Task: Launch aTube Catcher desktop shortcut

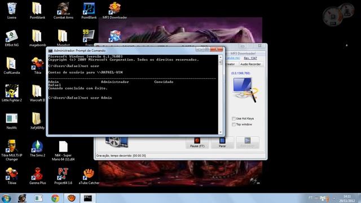Action: tap(89, 176)
